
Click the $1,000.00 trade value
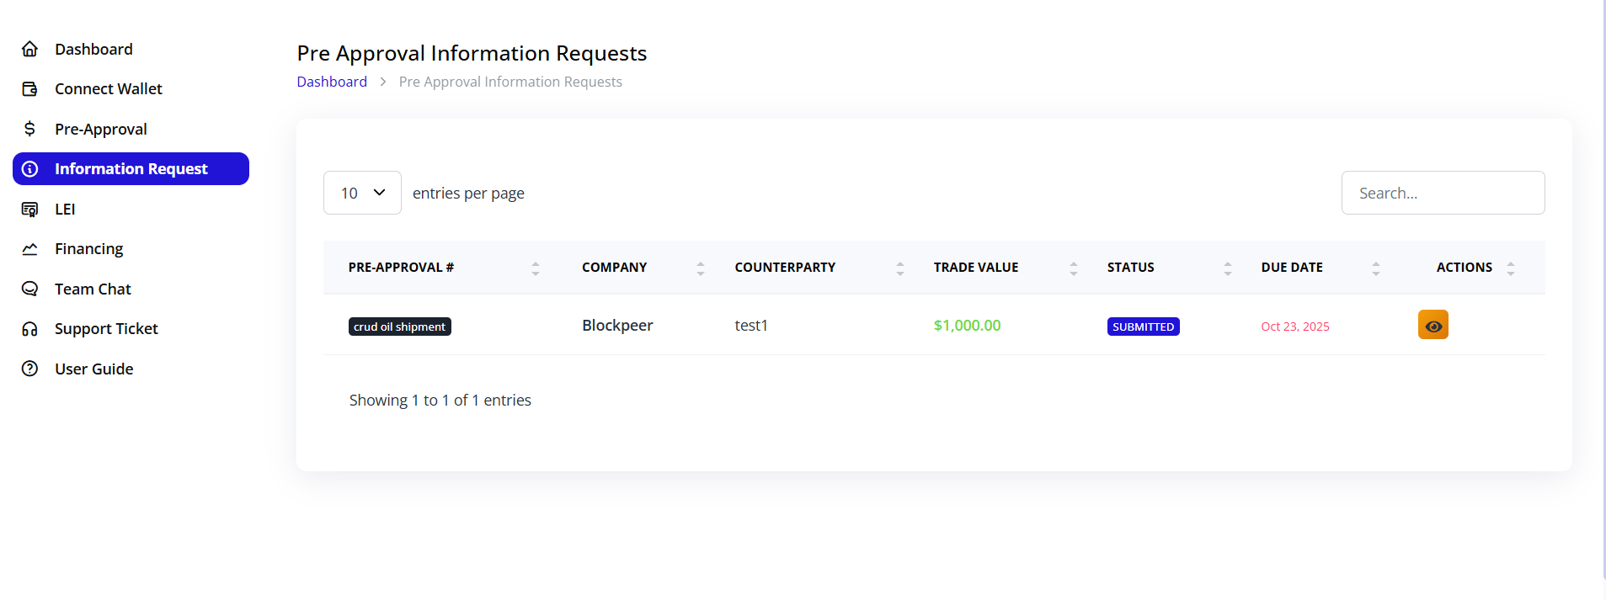pos(967,326)
